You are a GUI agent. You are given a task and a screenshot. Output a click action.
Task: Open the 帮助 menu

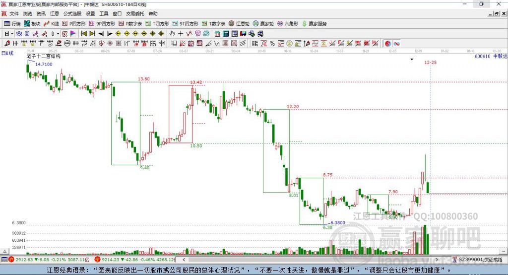tap(153, 13)
